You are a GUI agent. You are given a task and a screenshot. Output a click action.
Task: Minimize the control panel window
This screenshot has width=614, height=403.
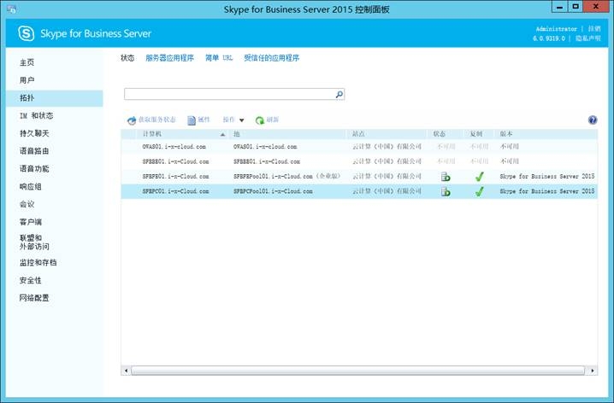(559, 7)
